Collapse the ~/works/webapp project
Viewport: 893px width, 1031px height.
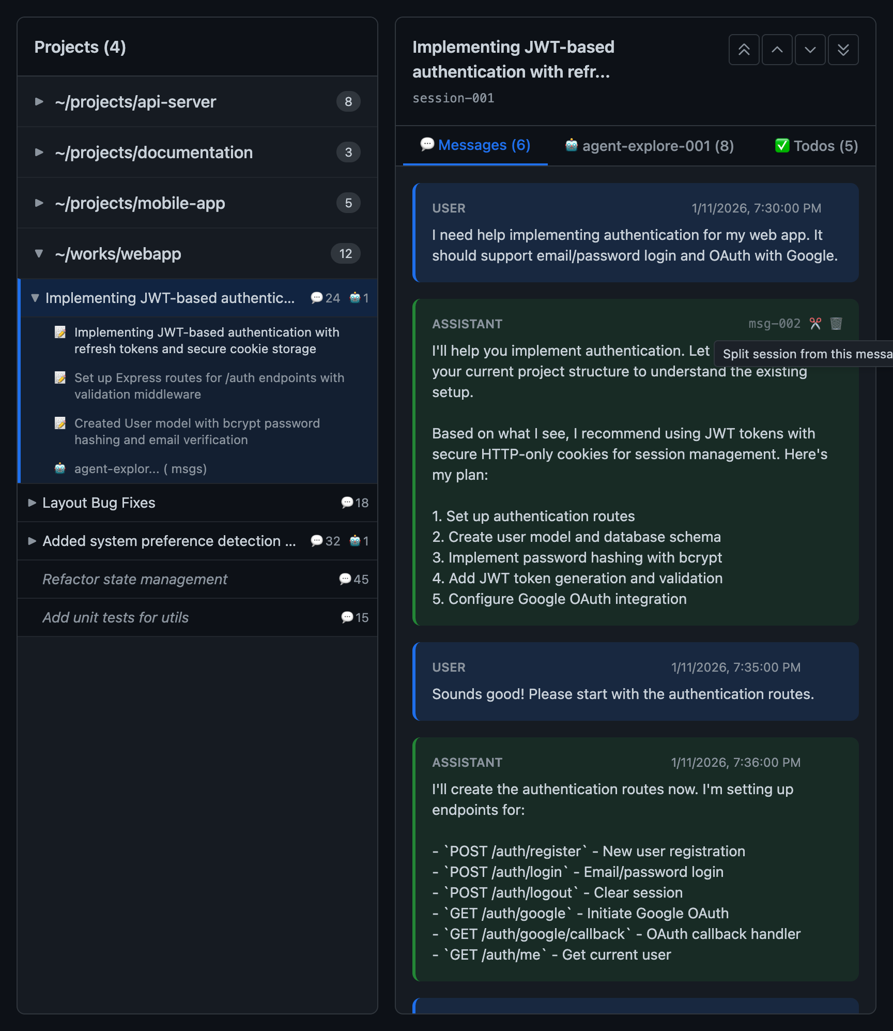point(39,253)
